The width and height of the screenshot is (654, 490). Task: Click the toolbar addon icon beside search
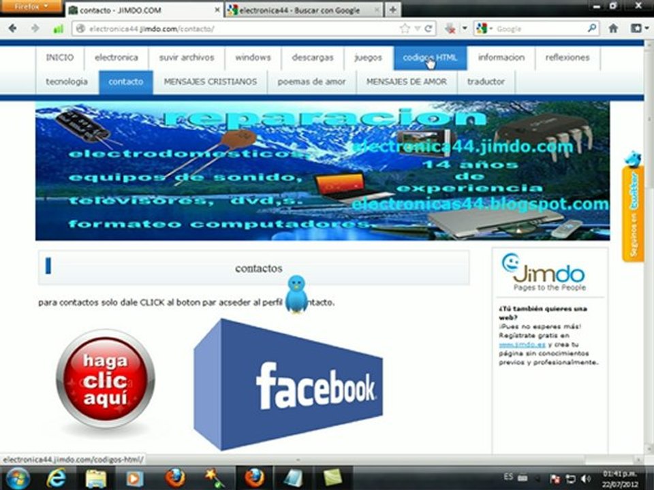point(450,29)
